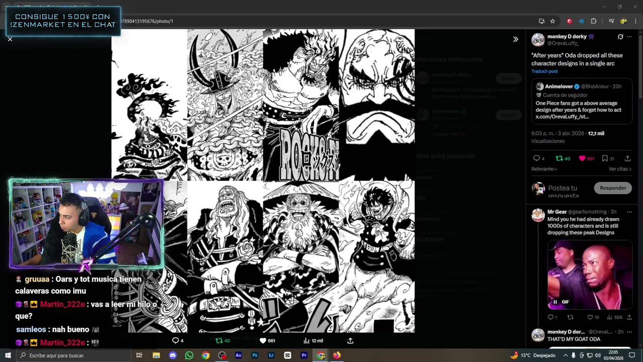This screenshot has height=362, width=643.
Task: Open Premiere Pro from the taskbar
Action: (304, 355)
